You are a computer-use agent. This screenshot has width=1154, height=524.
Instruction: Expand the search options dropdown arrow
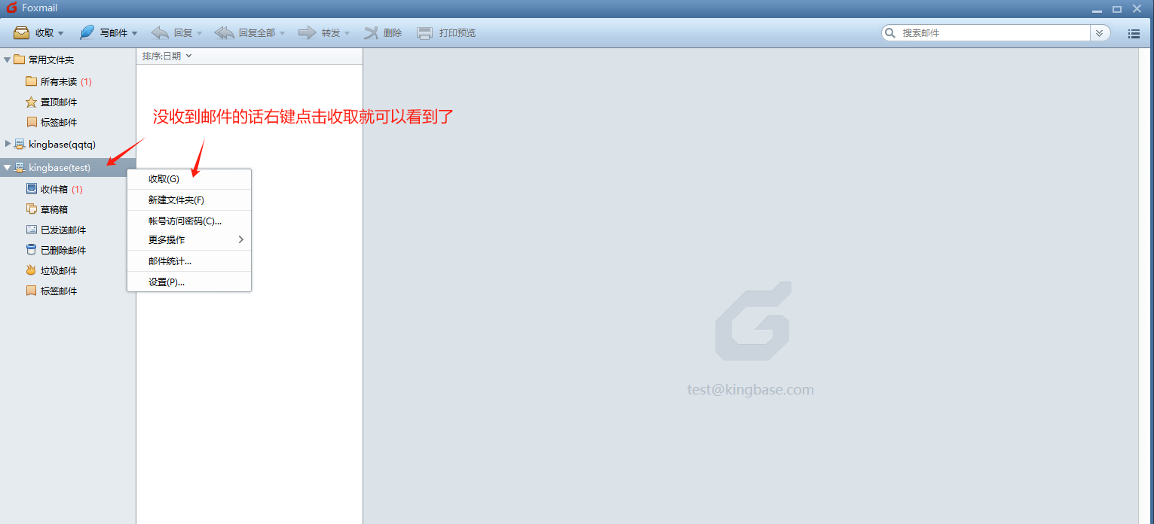point(1100,33)
